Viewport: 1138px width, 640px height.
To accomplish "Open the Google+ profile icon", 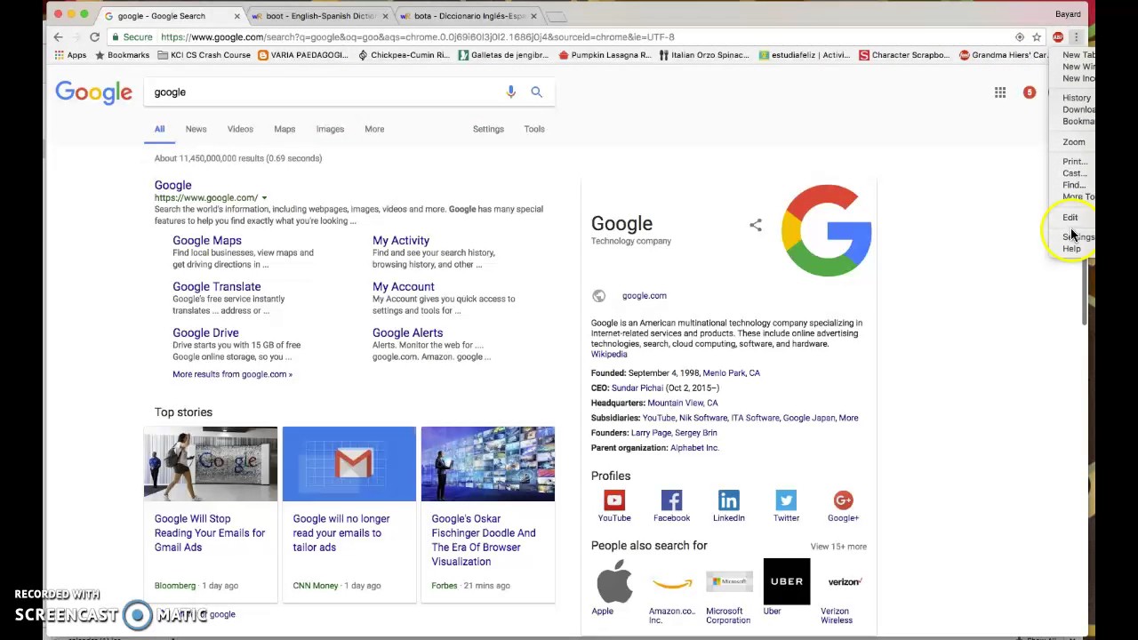I will (843, 500).
